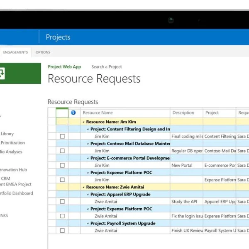Select the 'Final coding mile' description cell
This screenshot has height=249, width=249.
tap(186, 137)
